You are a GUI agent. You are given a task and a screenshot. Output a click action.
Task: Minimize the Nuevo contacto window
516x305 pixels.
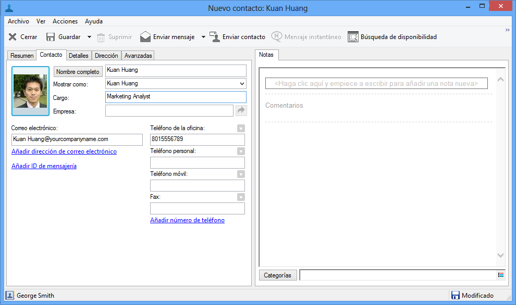468,6
